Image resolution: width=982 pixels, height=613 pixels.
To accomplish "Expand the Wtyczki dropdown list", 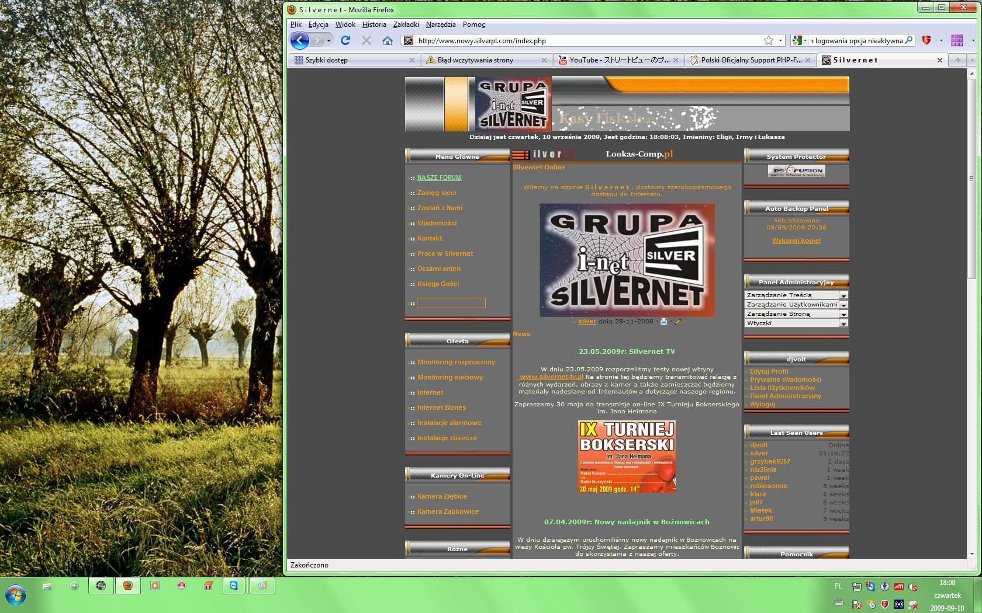I will [843, 323].
